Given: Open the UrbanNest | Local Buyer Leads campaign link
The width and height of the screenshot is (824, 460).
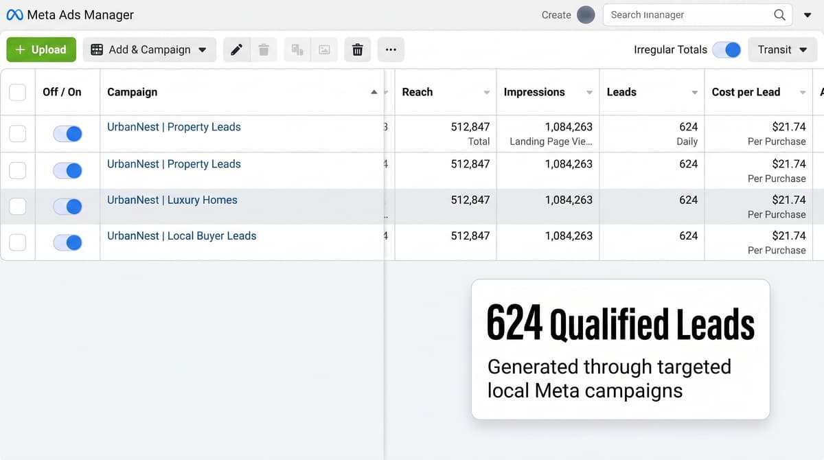Looking at the screenshot, I should coord(182,235).
